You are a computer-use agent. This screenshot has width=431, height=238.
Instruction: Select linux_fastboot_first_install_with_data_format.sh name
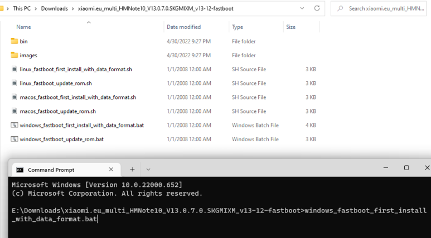pyautogui.click(x=76, y=70)
